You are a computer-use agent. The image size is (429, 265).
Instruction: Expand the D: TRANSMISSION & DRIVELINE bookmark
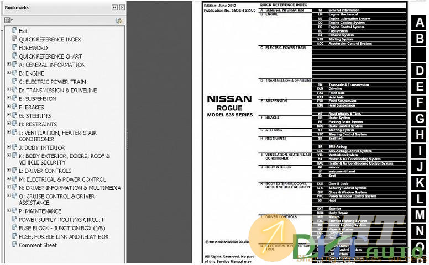[9, 89]
